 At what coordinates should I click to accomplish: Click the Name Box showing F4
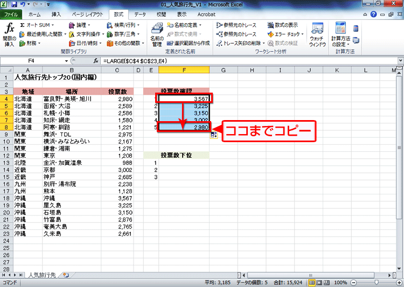click(31, 61)
